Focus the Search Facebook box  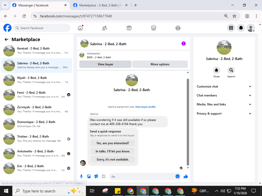[42, 28]
